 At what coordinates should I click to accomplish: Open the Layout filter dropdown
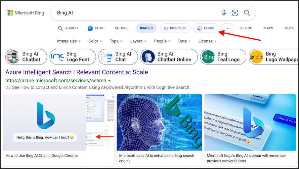(138, 41)
